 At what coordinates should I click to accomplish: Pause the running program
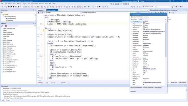(97, 7)
